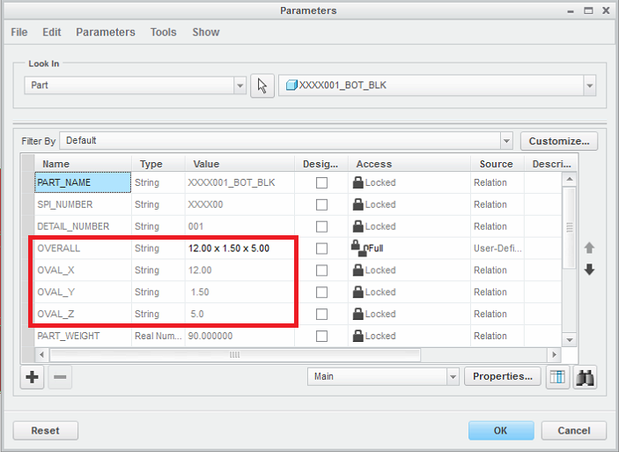This screenshot has width=619, height=452.
Task: Click the Properties... button
Action: (x=503, y=376)
